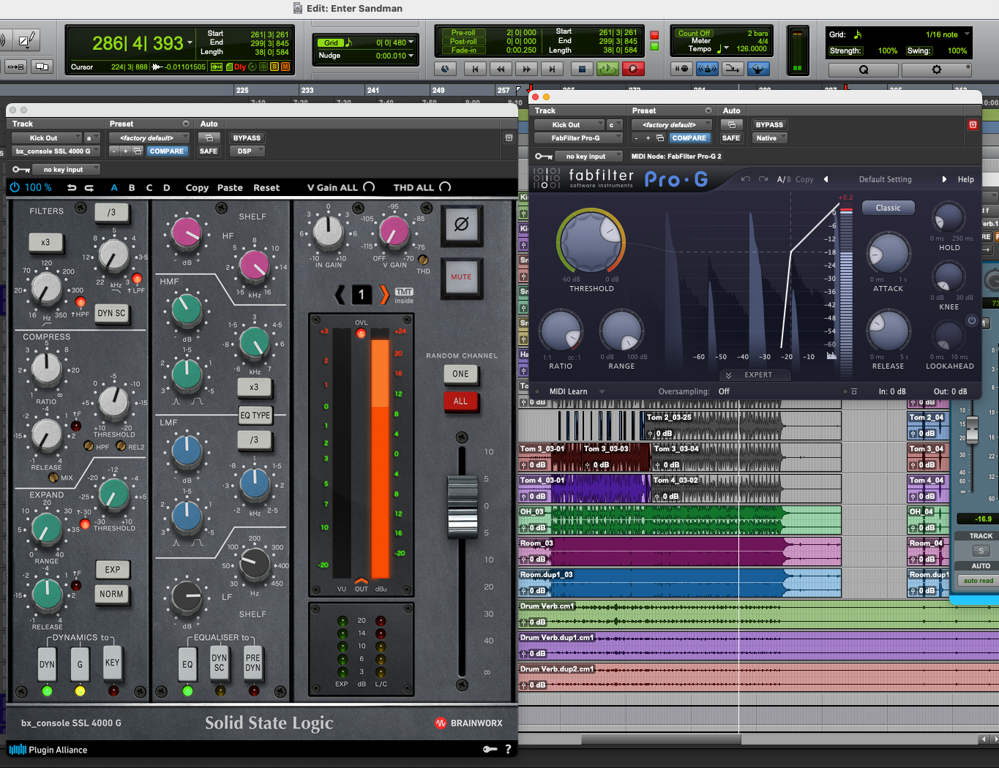Image resolution: width=999 pixels, height=768 pixels.
Task: Click the Stop transport button
Action: [582, 69]
